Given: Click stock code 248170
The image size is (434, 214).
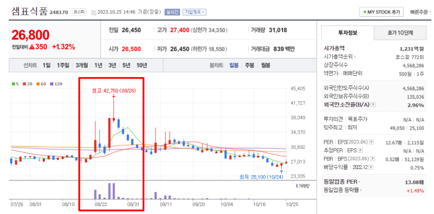Looking at the screenshot, I should tap(59, 12).
